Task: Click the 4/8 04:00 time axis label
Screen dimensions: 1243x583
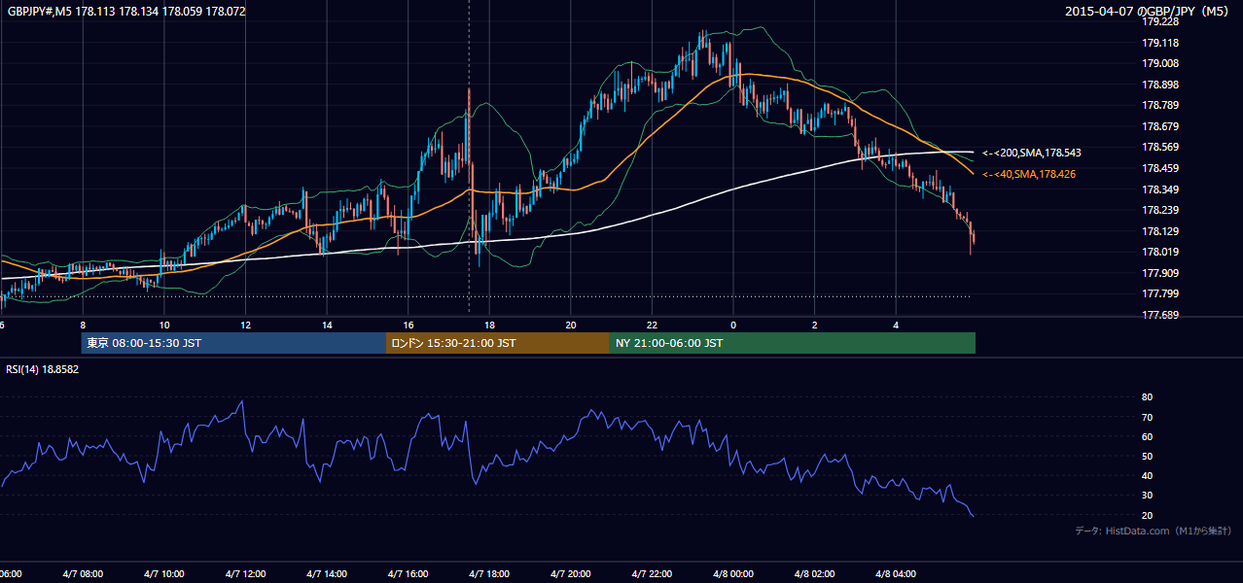Action: click(896, 573)
